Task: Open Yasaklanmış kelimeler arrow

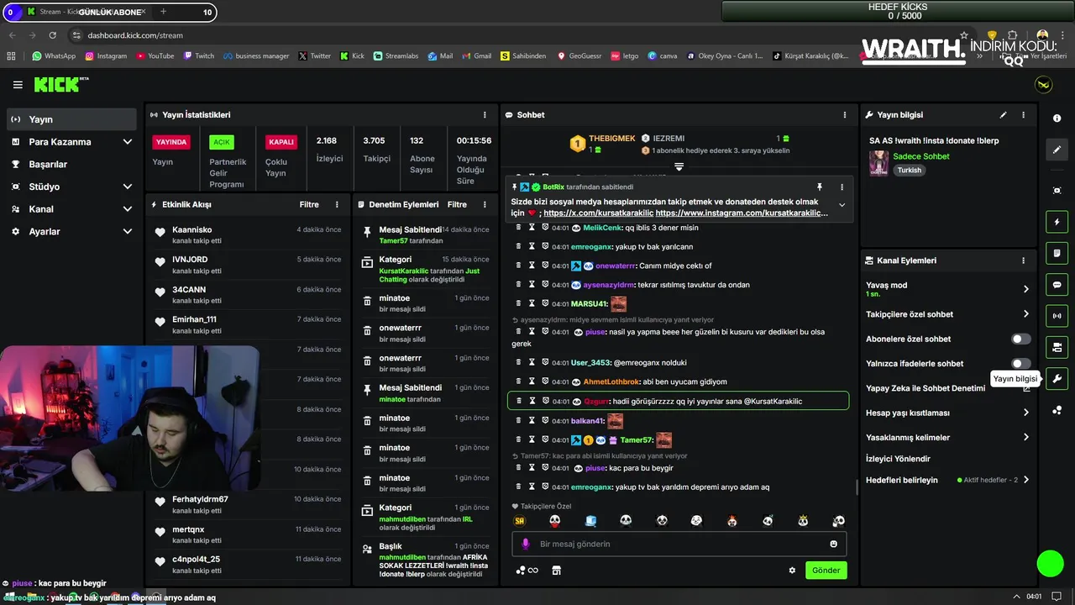Action: [1025, 437]
